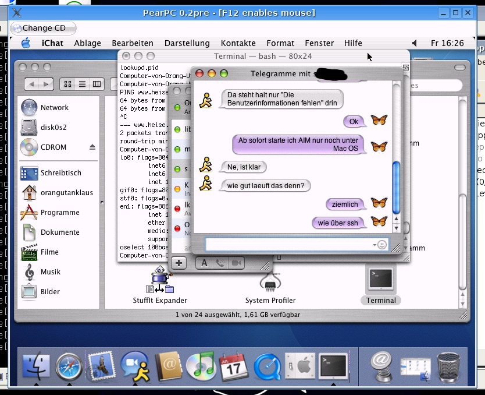Viewport: 485px width, 395px height.
Task: Open the Trash in the Dock
Action: click(x=448, y=368)
